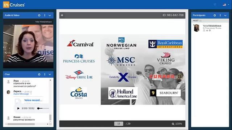Click the Disney Cruise Line logo
232x130 pixels.
tap(79, 75)
